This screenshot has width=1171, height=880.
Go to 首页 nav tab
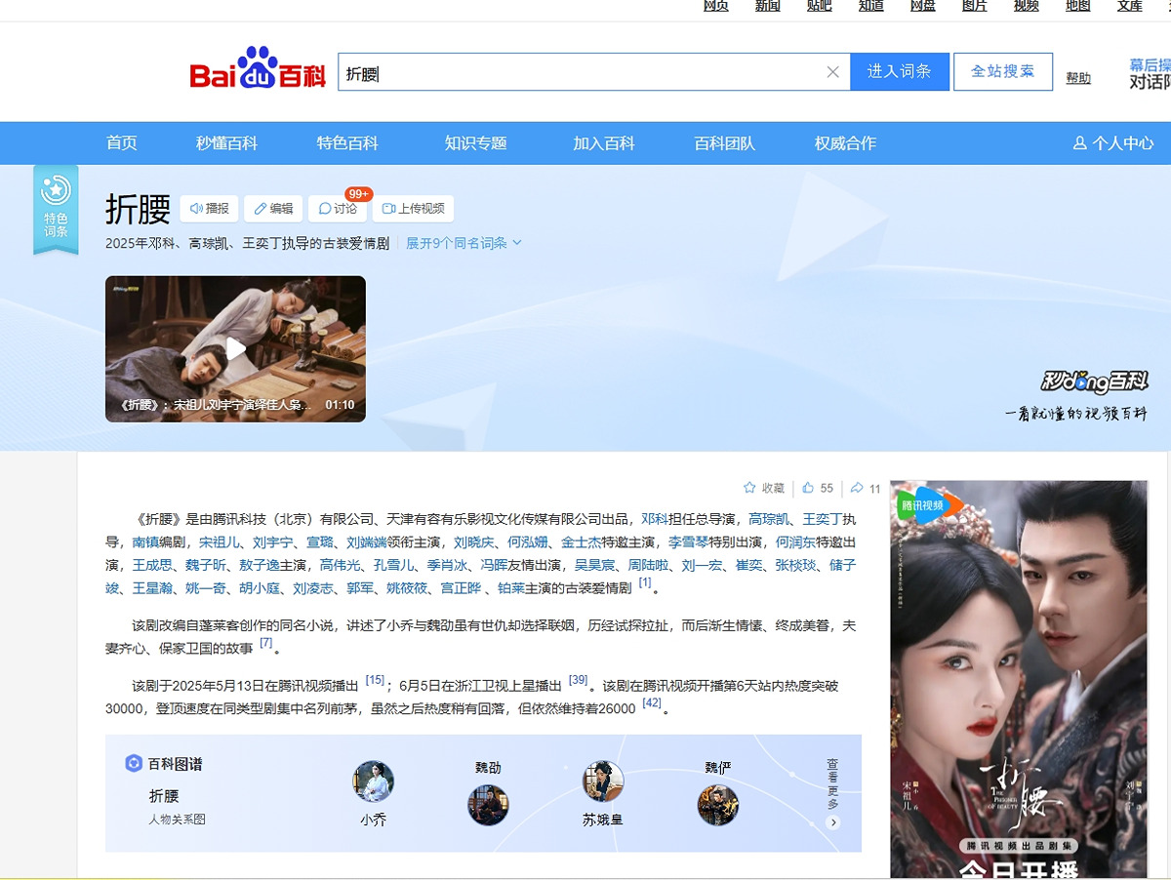(122, 143)
